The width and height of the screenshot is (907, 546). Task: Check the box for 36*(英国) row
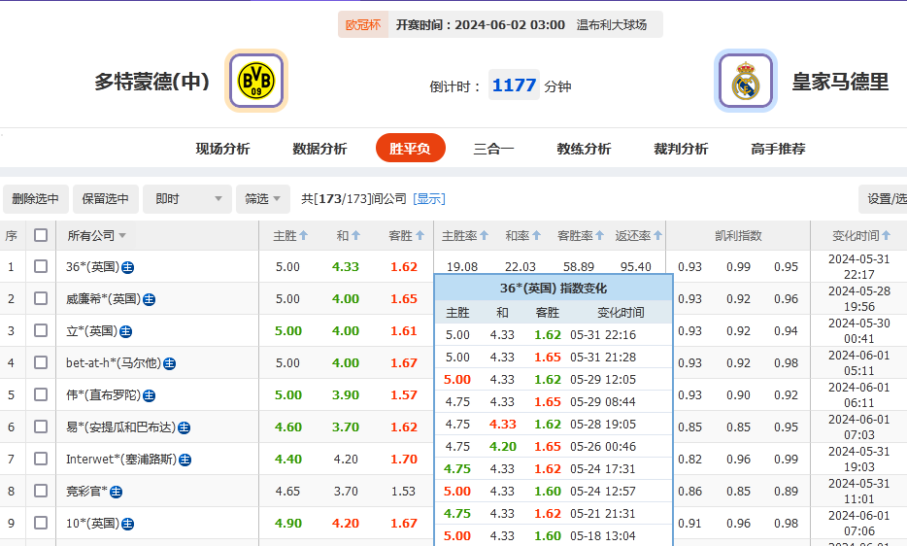pos(41,267)
